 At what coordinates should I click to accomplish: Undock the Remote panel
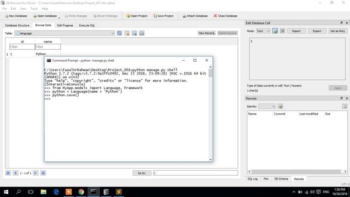(x=341, y=99)
